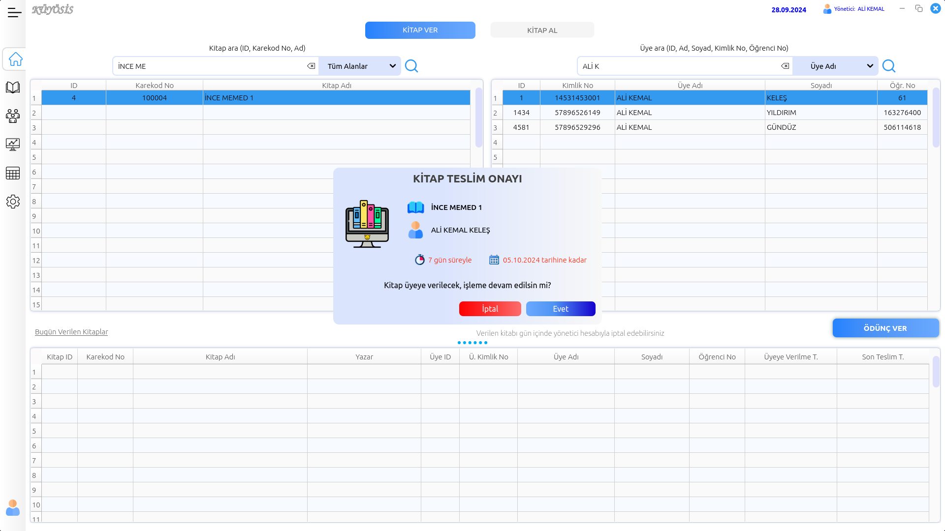Clear the book search field text
This screenshot has height=531, width=945.
(x=311, y=66)
